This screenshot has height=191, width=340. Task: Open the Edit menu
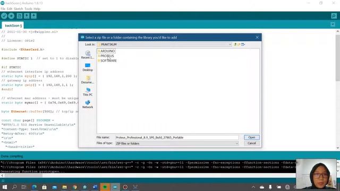point(10,9)
